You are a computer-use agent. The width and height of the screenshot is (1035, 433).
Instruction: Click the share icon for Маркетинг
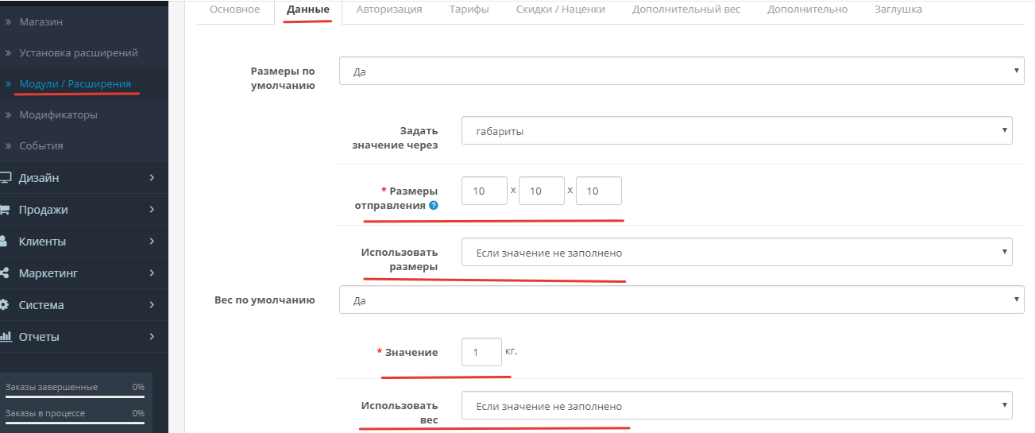tap(4, 273)
